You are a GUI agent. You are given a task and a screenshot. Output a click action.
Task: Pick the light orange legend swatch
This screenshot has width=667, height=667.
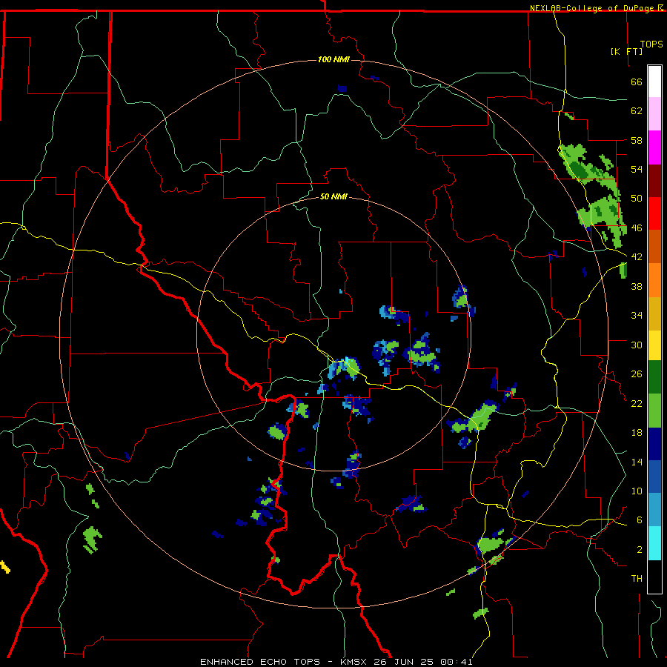654,280
